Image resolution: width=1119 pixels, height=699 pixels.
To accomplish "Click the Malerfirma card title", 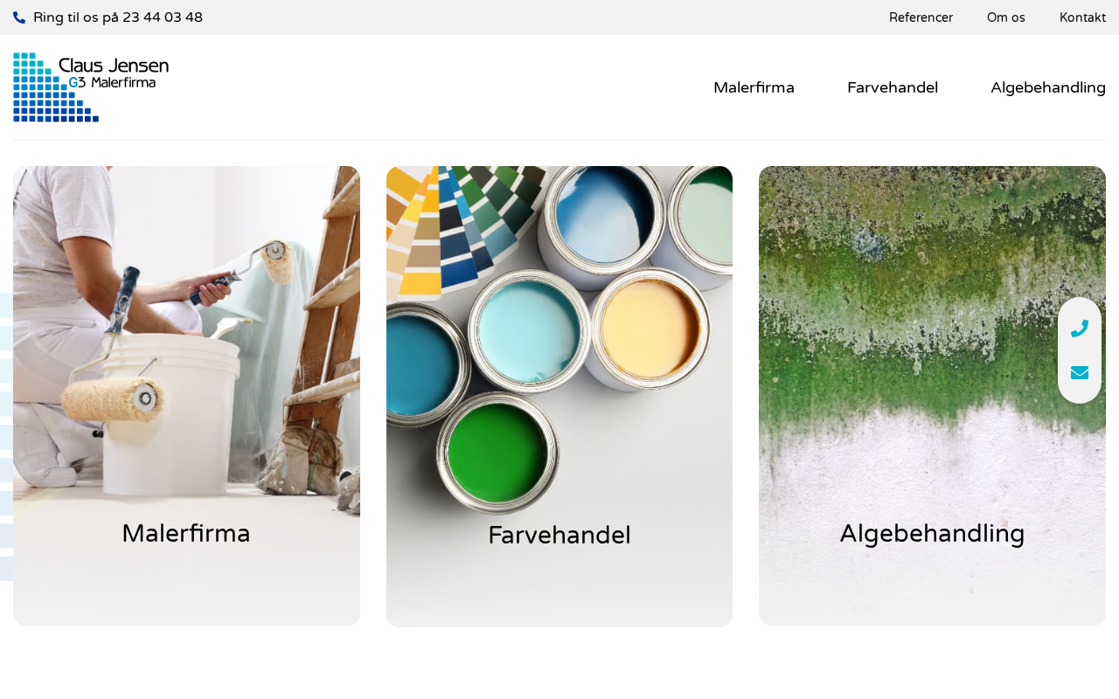I will 186,533.
